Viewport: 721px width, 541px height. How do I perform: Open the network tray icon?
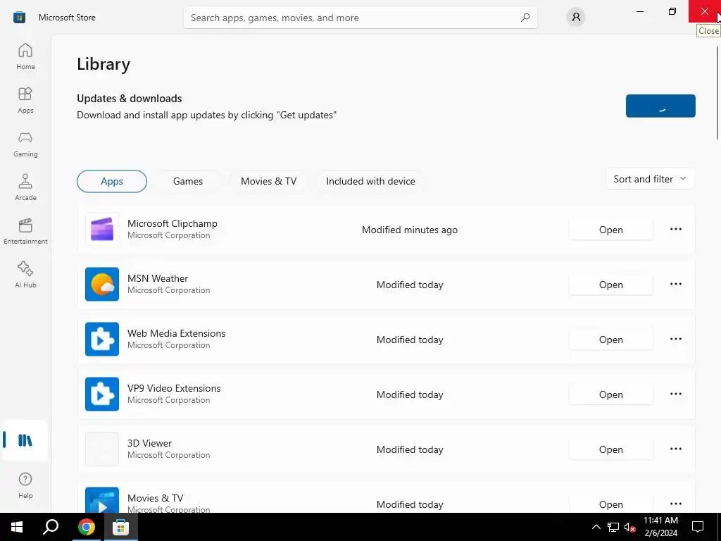point(613,527)
